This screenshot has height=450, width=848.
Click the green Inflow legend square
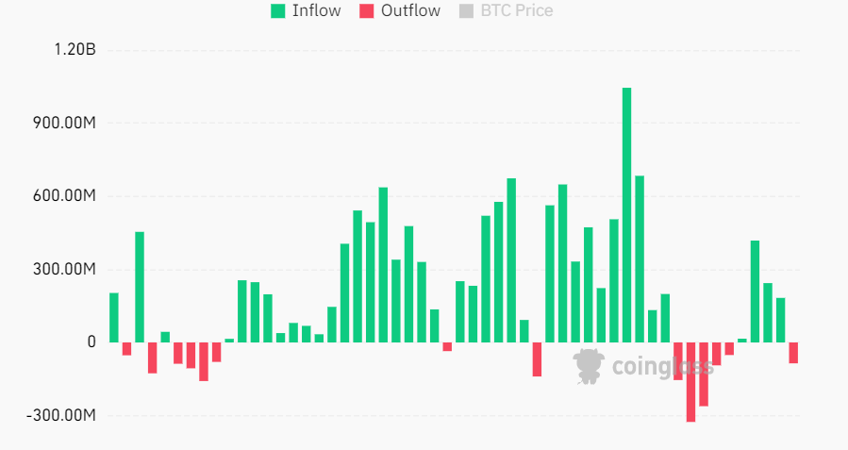(278, 11)
